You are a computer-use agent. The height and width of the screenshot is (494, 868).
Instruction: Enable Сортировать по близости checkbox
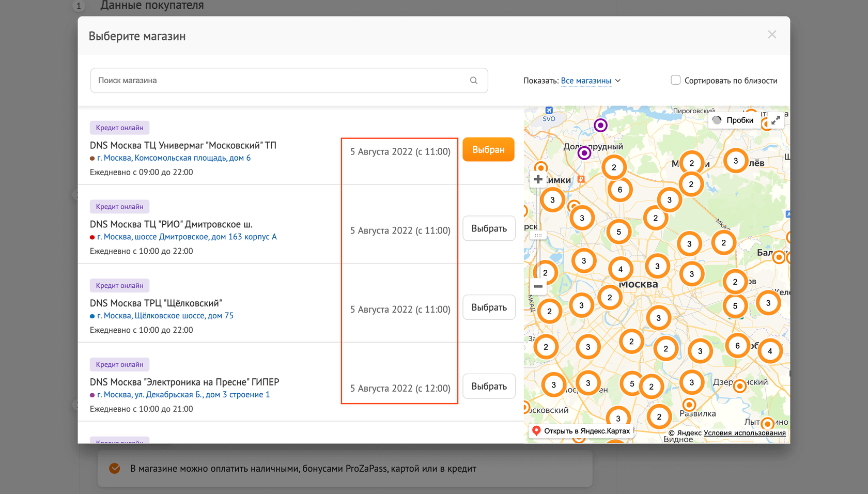(675, 80)
